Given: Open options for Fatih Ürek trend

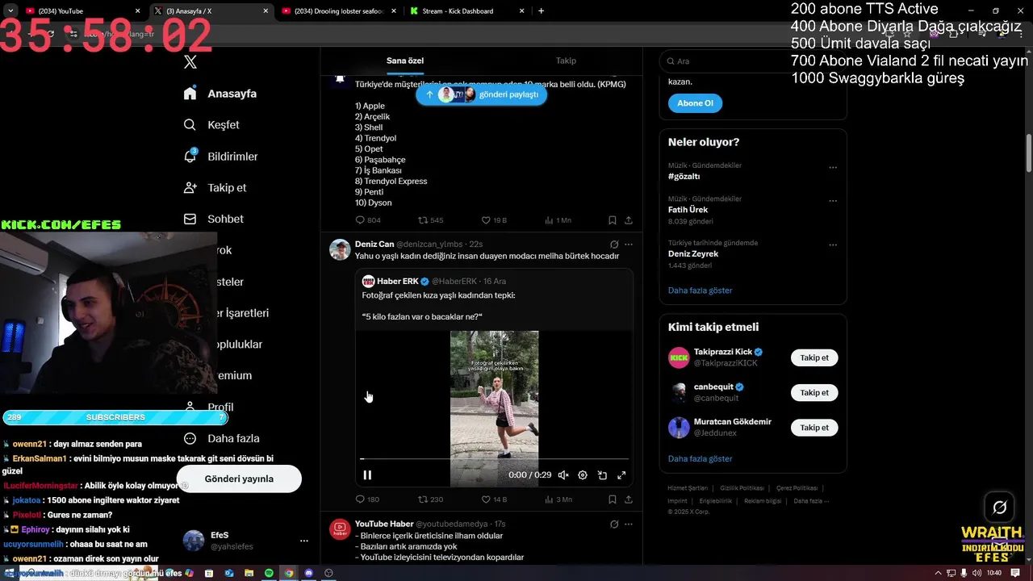Looking at the screenshot, I should pos(833,201).
